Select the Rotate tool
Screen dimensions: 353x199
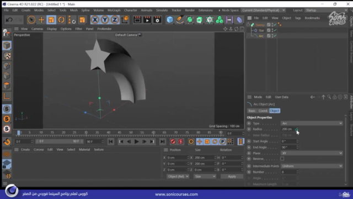click(x=61, y=20)
